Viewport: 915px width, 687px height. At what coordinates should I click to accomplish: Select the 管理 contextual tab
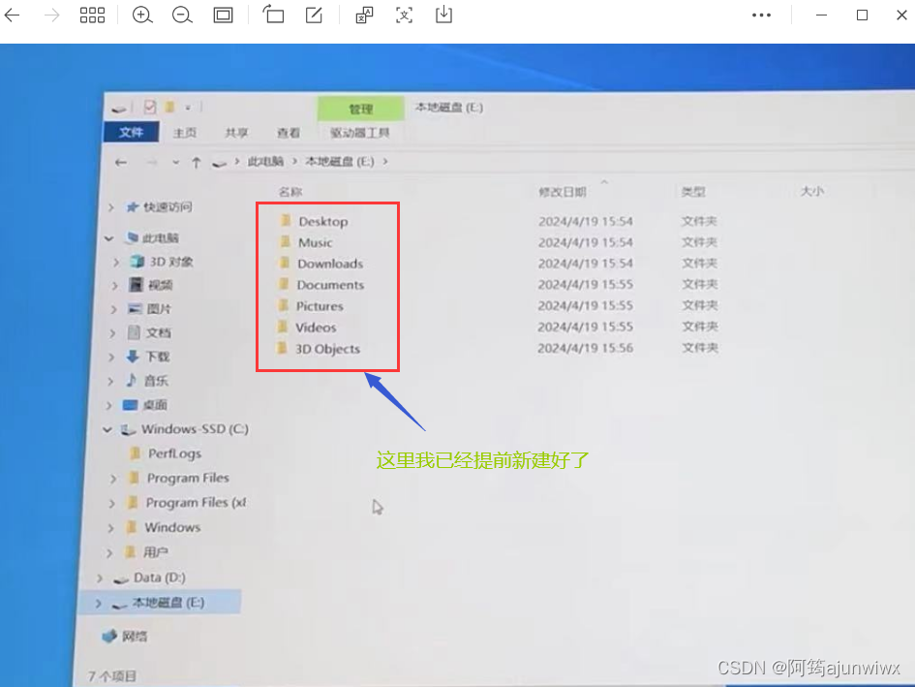tap(360, 109)
